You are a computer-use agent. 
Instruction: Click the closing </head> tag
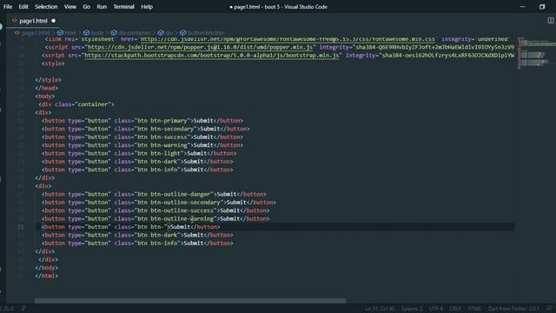click(x=46, y=88)
